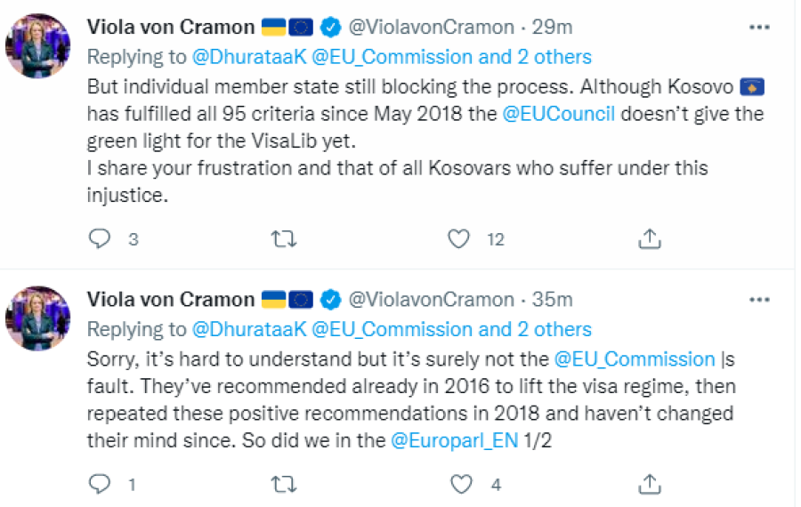This screenshot has width=801, height=507.
Task: Click the @EU_Commission mention in tweet body
Action: click(635, 359)
